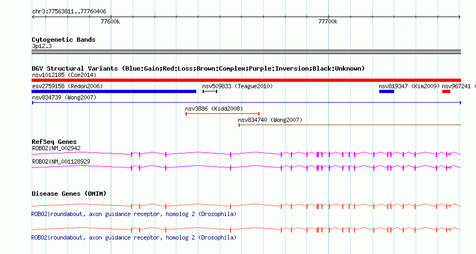476x254 pixels.
Task: Select the esv2759158 (Redon2006) blue gain bar
Action: coord(114,91)
